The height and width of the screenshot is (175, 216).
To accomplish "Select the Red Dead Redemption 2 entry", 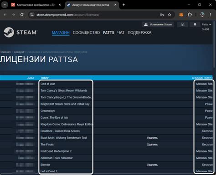I will (56, 151).
